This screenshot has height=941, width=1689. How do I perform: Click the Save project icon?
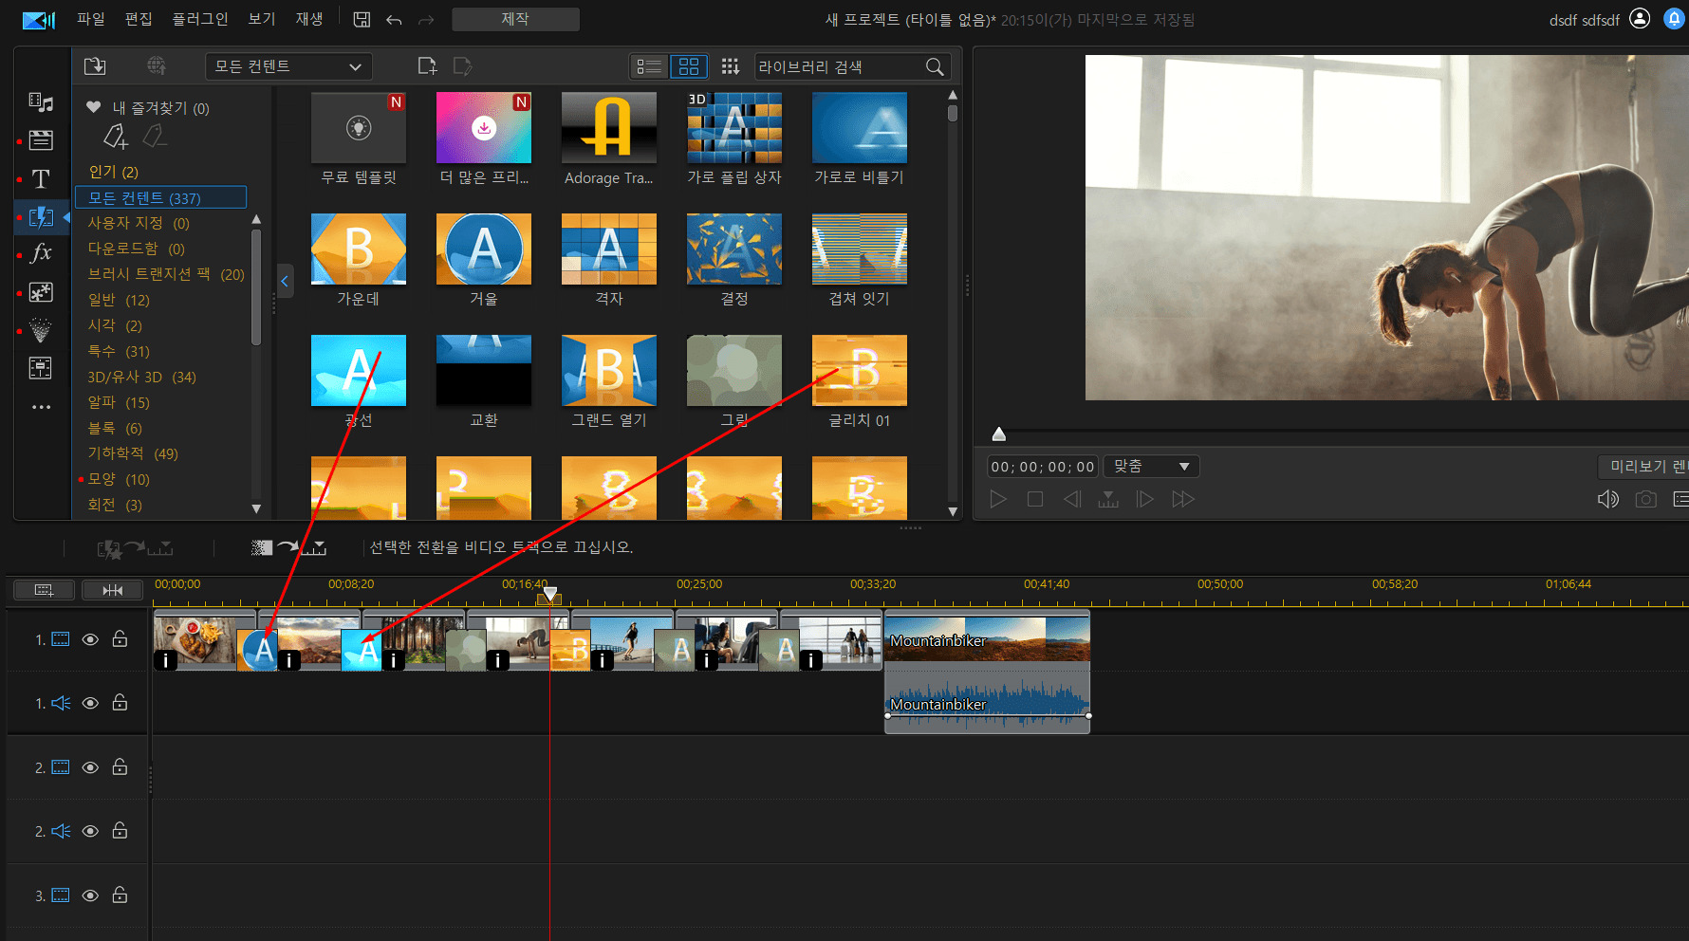(362, 19)
